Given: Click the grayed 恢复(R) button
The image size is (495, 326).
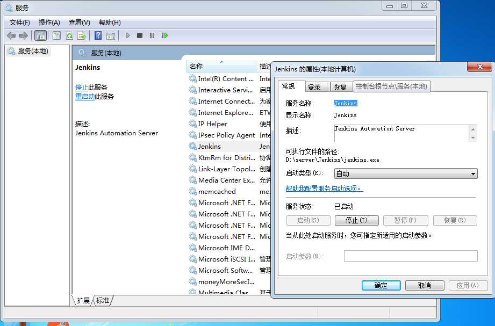Looking at the screenshot, I should (x=455, y=220).
